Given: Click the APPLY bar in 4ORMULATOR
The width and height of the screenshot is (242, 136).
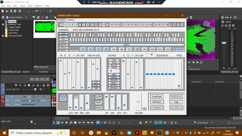Looking at the screenshot, I should tap(127, 45).
